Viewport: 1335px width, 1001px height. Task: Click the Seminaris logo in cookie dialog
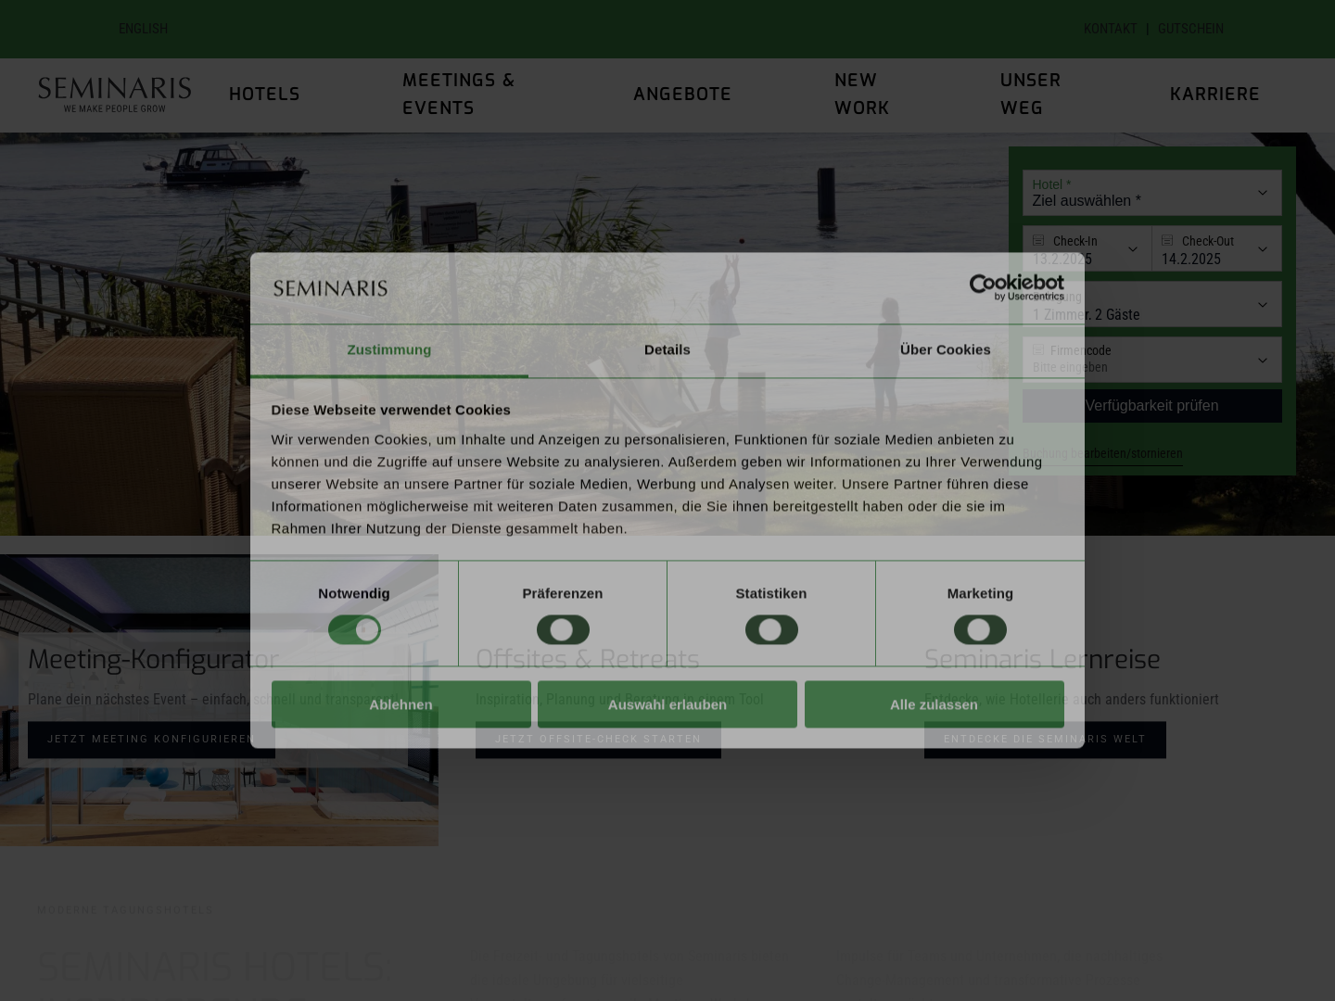coord(330,288)
